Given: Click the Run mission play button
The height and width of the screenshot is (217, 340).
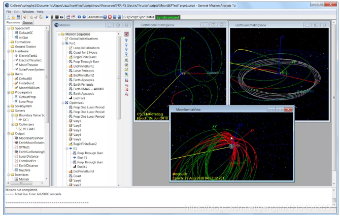Looking at the screenshot, I should point(47,17).
